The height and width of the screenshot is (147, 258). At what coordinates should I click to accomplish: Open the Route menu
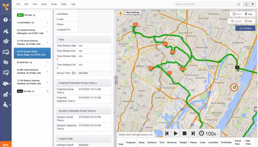click(54, 4)
